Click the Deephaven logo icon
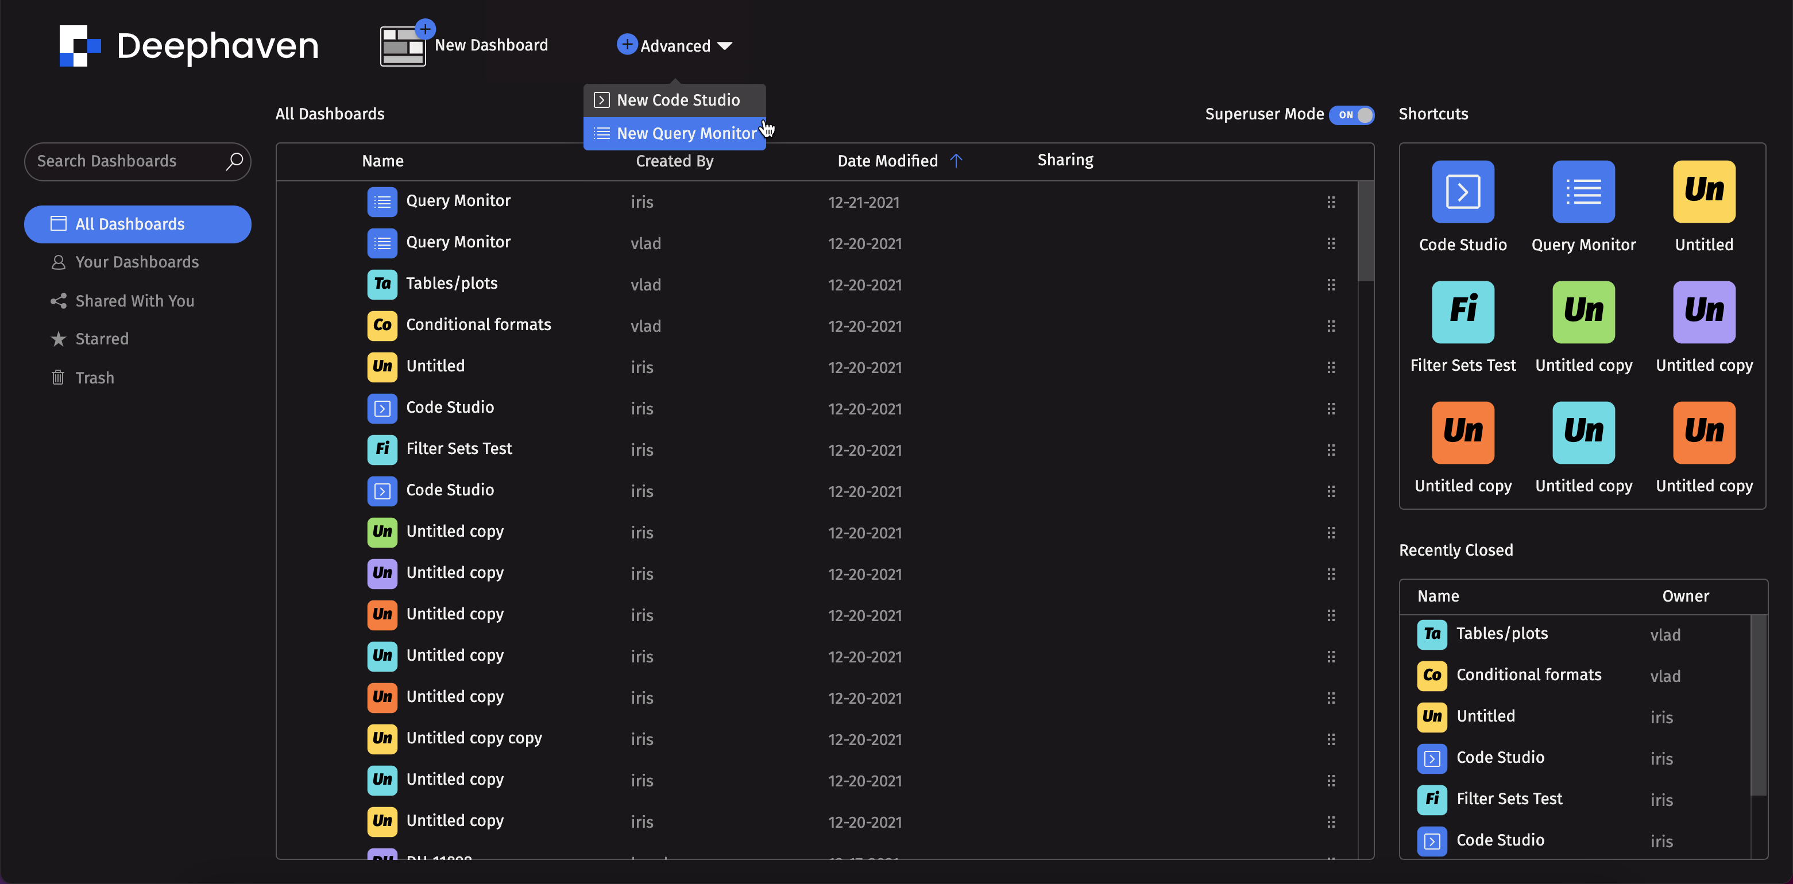1793x884 pixels. 80,46
